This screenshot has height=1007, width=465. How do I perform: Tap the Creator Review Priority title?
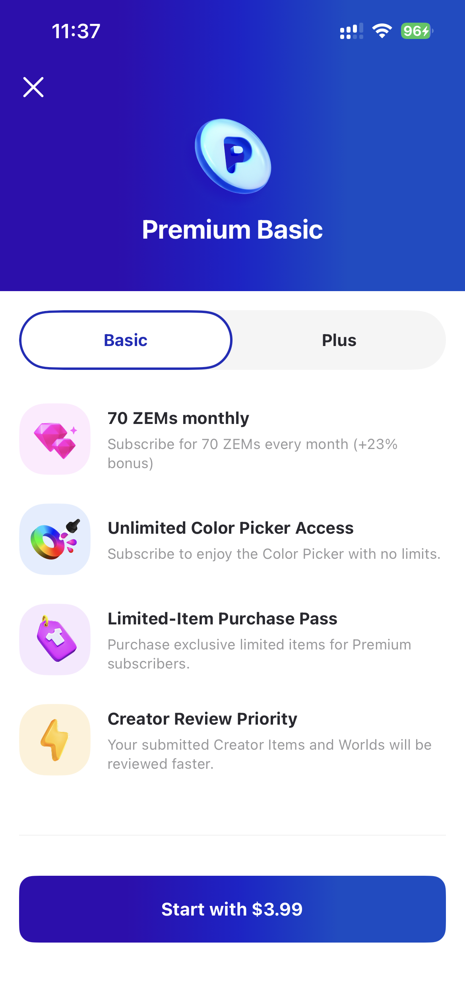tap(202, 719)
